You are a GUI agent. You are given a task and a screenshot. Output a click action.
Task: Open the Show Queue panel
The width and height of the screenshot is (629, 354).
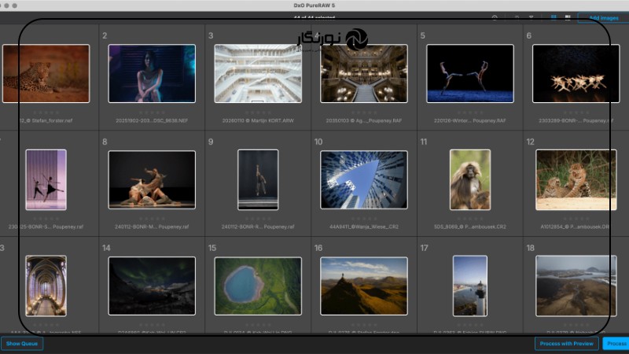21,344
